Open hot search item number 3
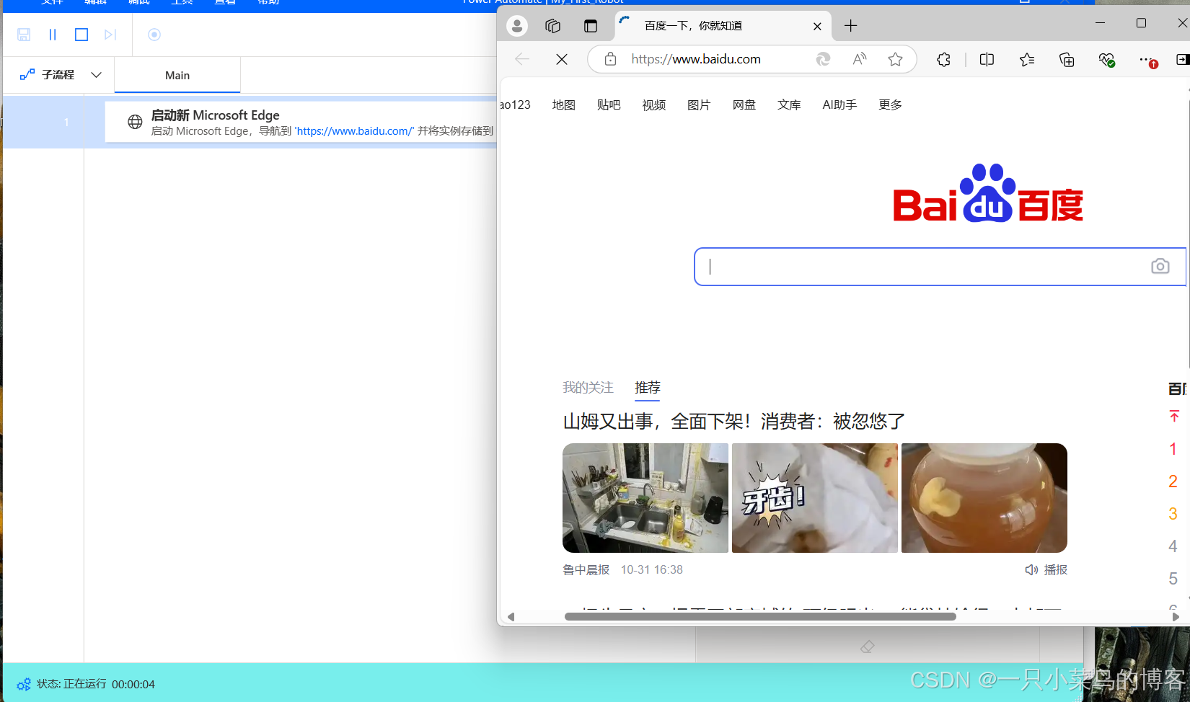Viewport: 1190px width, 702px height. [x=1173, y=514]
